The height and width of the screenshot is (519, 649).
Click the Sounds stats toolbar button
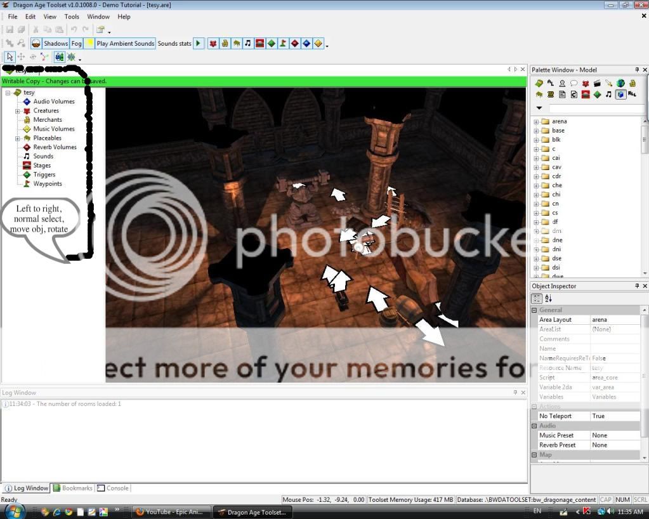pos(174,43)
